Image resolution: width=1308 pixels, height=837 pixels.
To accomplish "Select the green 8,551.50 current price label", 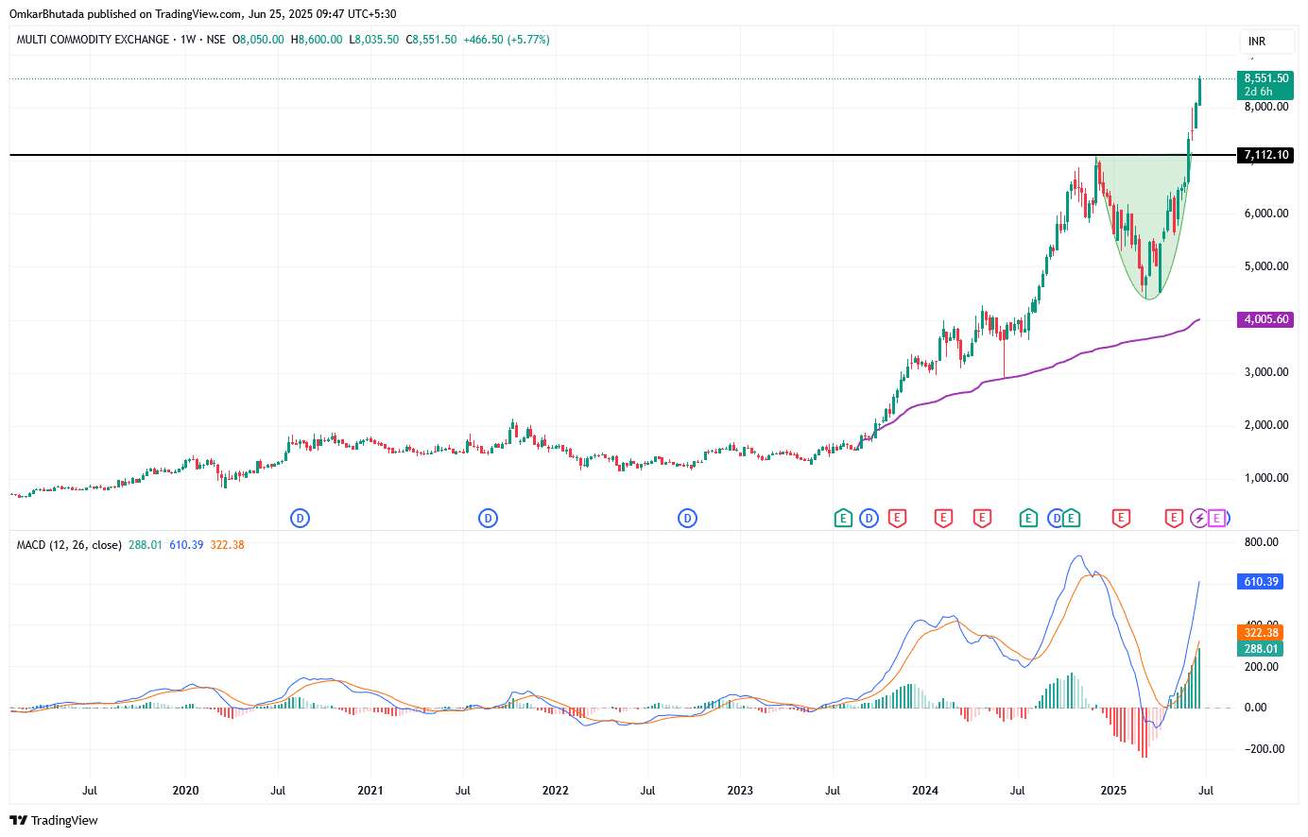I will pos(1265,78).
